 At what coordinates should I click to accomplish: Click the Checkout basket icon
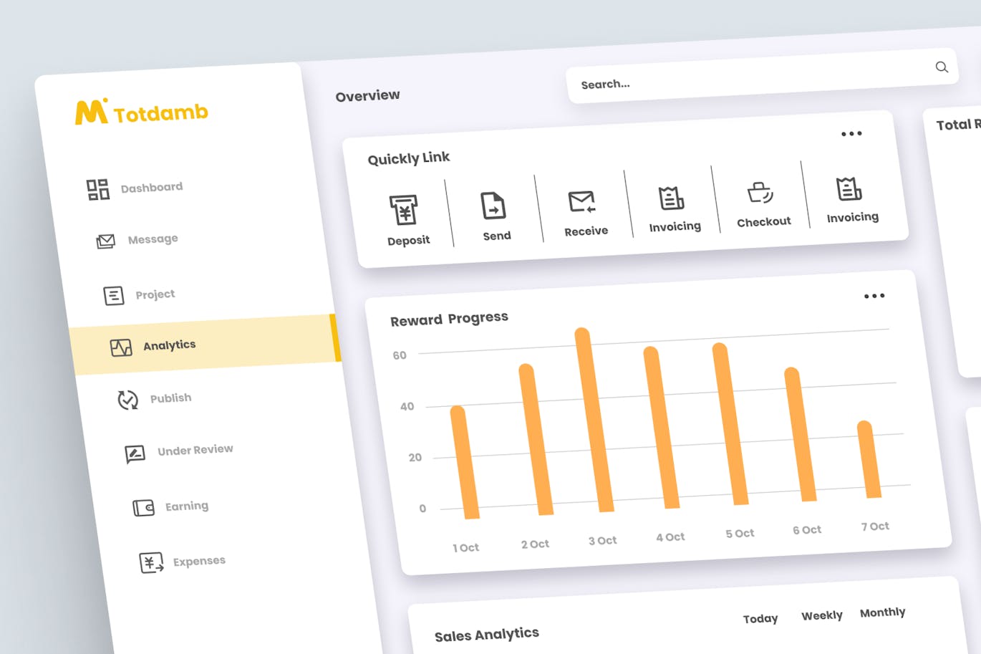pyautogui.click(x=760, y=193)
